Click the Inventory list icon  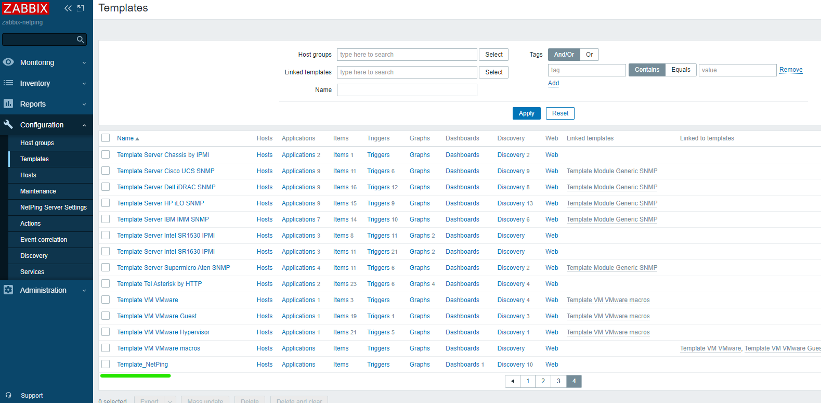pos(8,83)
